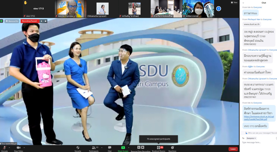The image size is (277, 152).
Task: Collapse chat panel using top chevron
Action: click(243, 3)
